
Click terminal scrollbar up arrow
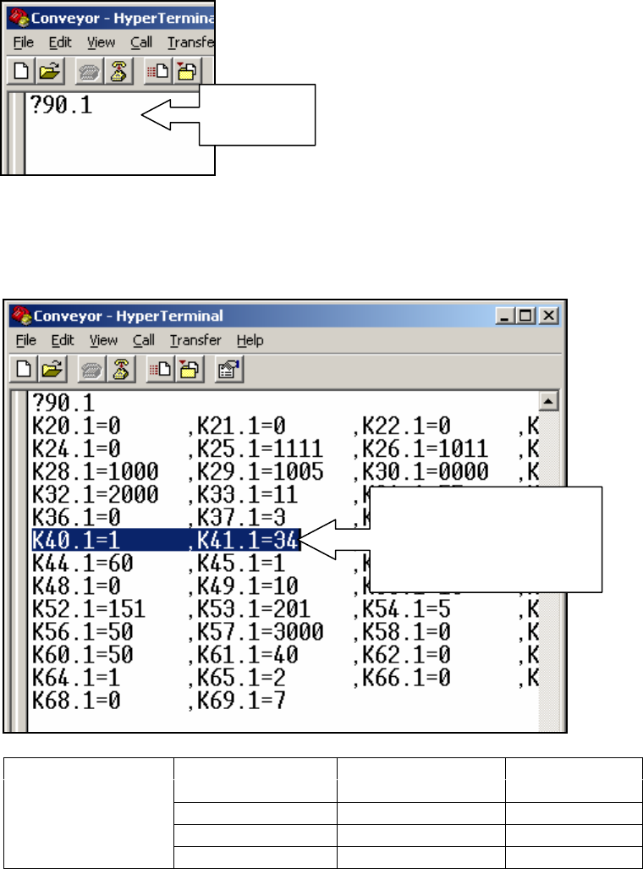(x=548, y=401)
